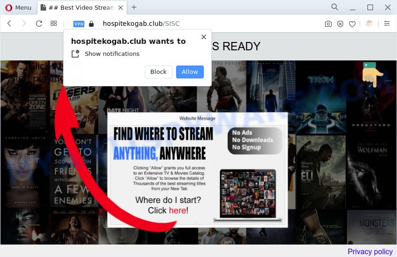Click the laptop movie catalog image
The width and height of the screenshot is (397, 257).
(x=248, y=195)
